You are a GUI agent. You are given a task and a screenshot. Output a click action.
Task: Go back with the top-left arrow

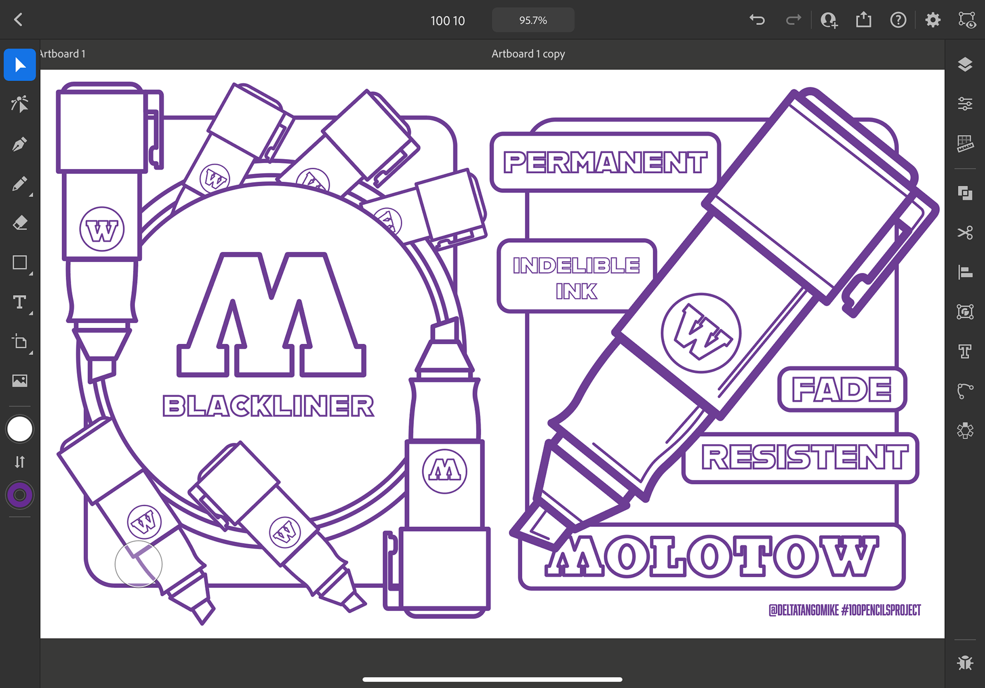pos(18,20)
